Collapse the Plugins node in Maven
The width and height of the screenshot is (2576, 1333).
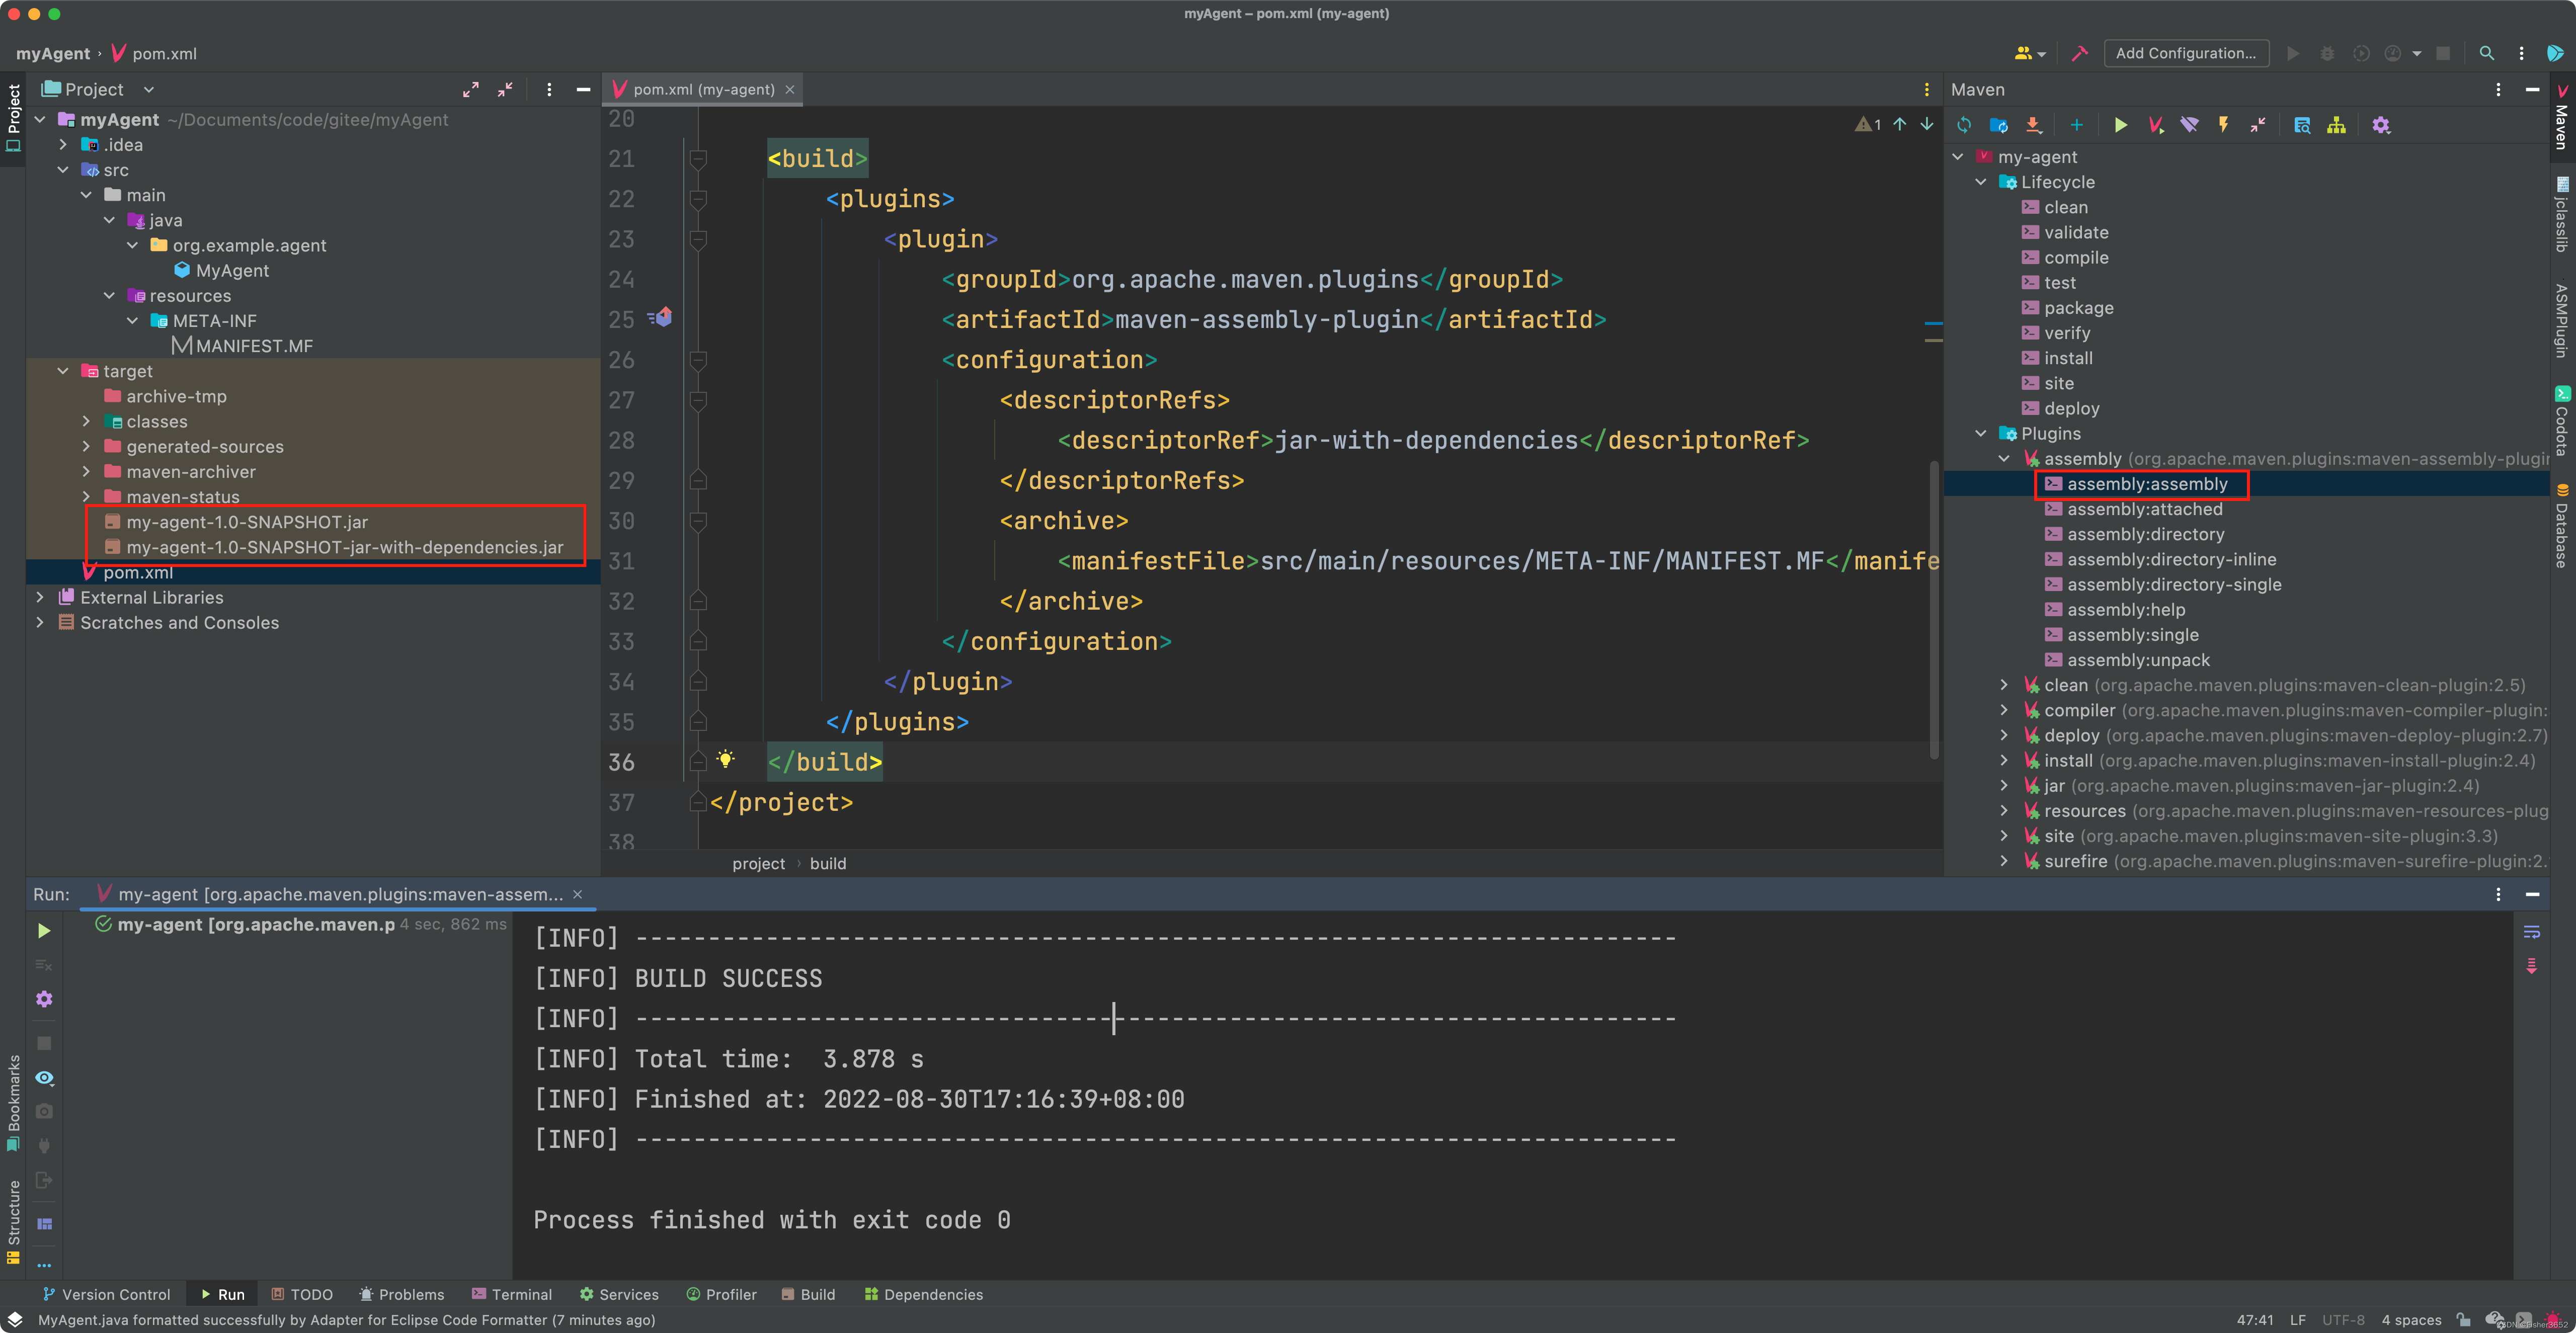pyautogui.click(x=1981, y=433)
